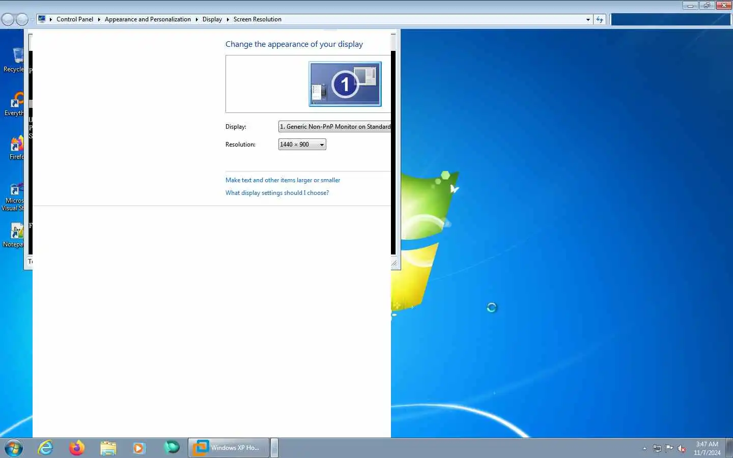Switch to Windows XP Ho... taskbar window
The width and height of the screenshot is (733, 458).
(229, 448)
